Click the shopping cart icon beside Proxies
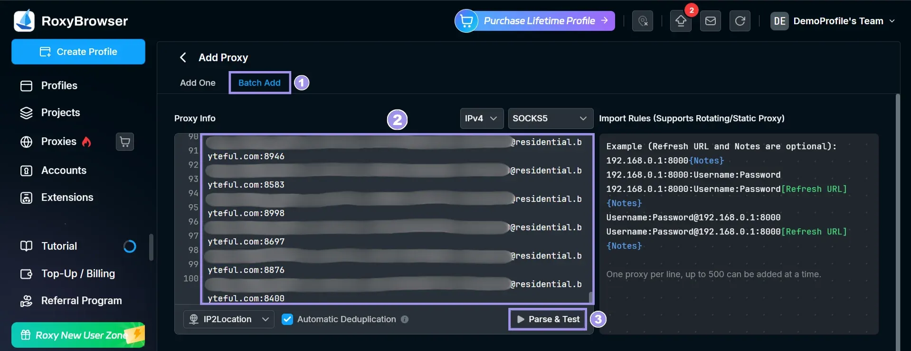The image size is (911, 351). pos(125,142)
